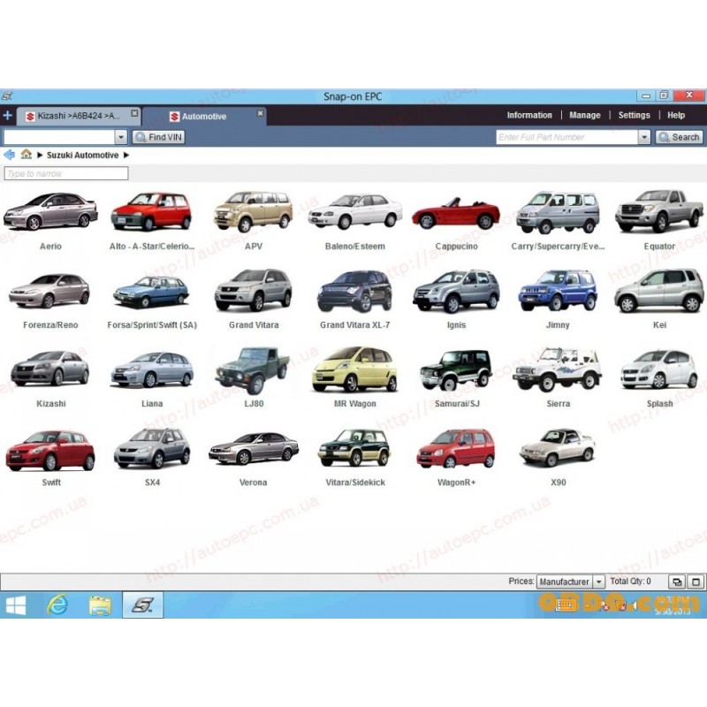Choose the white Sierra image
Image resolution: width=707 pixels, height=707 pixels.
[558, 369]
